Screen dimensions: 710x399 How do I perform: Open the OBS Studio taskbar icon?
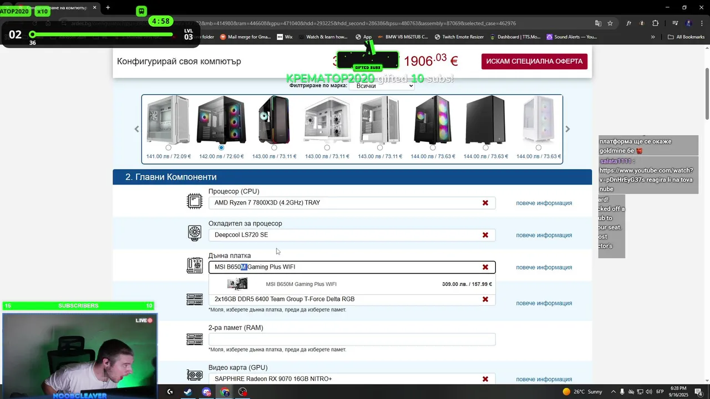[243, 392]
